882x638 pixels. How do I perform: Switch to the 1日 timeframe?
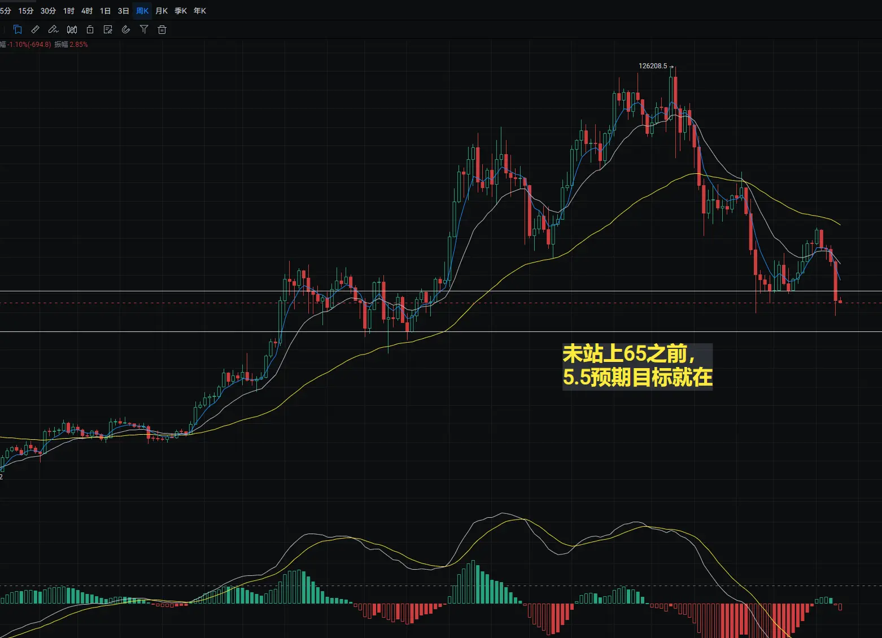coord(105,11)
